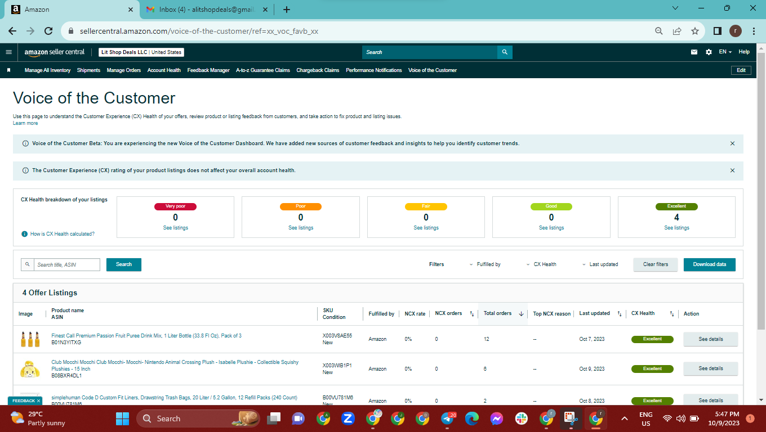Open the Chrome tab search dropdown arrow
Viewport: 766px width, 432px height.
(x=676, y=8)
